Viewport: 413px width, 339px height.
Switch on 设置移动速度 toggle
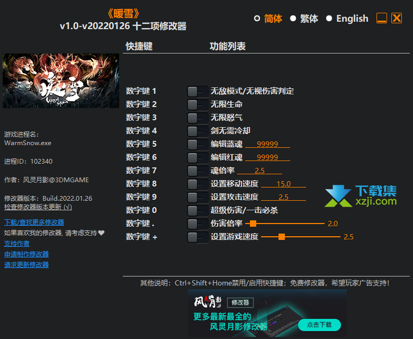pos(197,184)
